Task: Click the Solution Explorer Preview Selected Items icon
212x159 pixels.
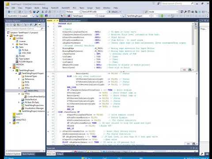Action: click(39, 25)
